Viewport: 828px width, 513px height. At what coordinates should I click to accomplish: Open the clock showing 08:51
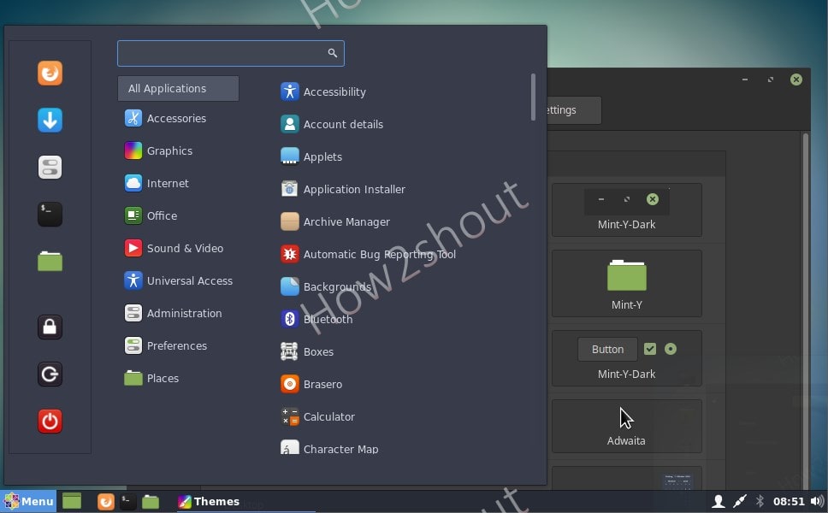point(789,501)
